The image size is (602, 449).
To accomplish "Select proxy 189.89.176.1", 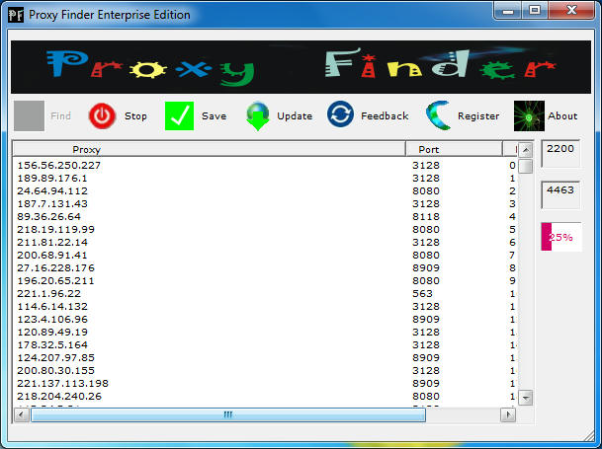I will click(52, 179).
